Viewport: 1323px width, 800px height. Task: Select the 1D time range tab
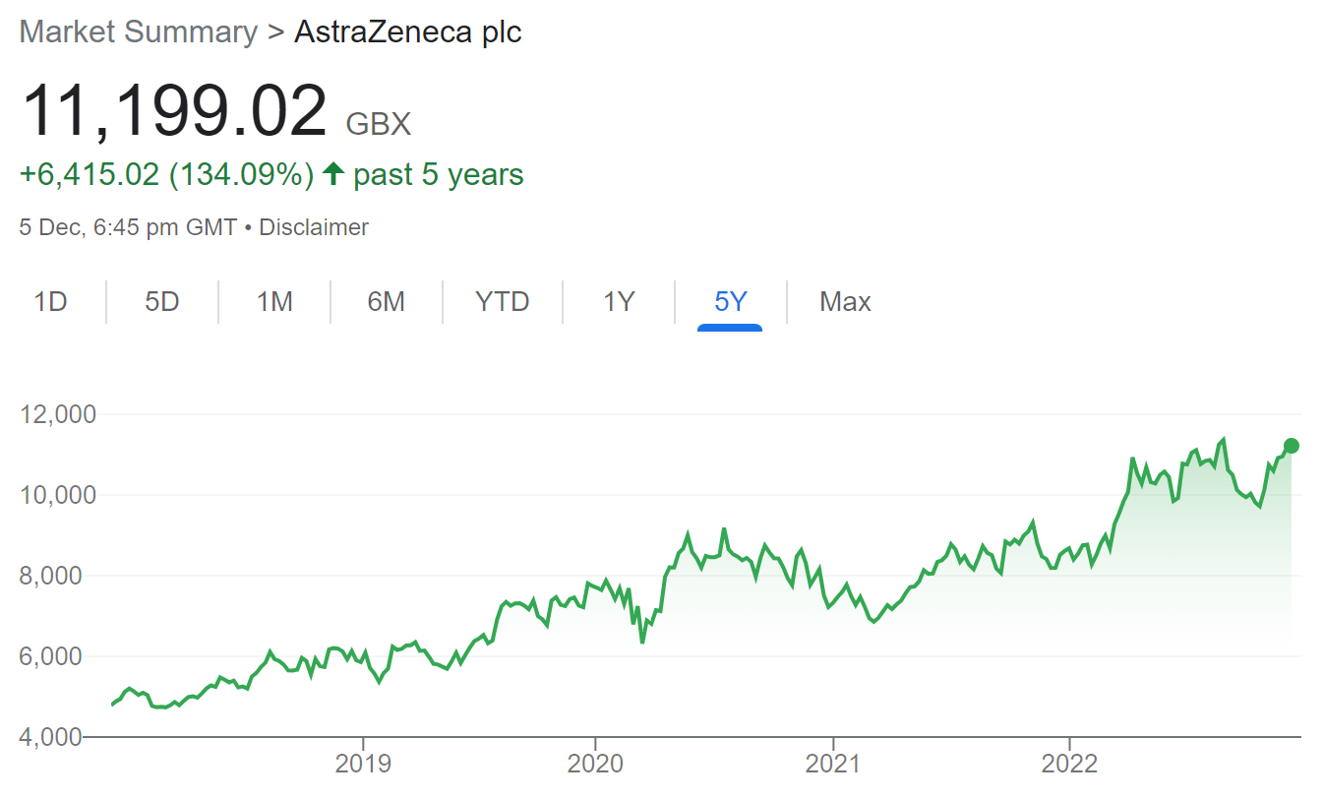click(x=50, y=301)
